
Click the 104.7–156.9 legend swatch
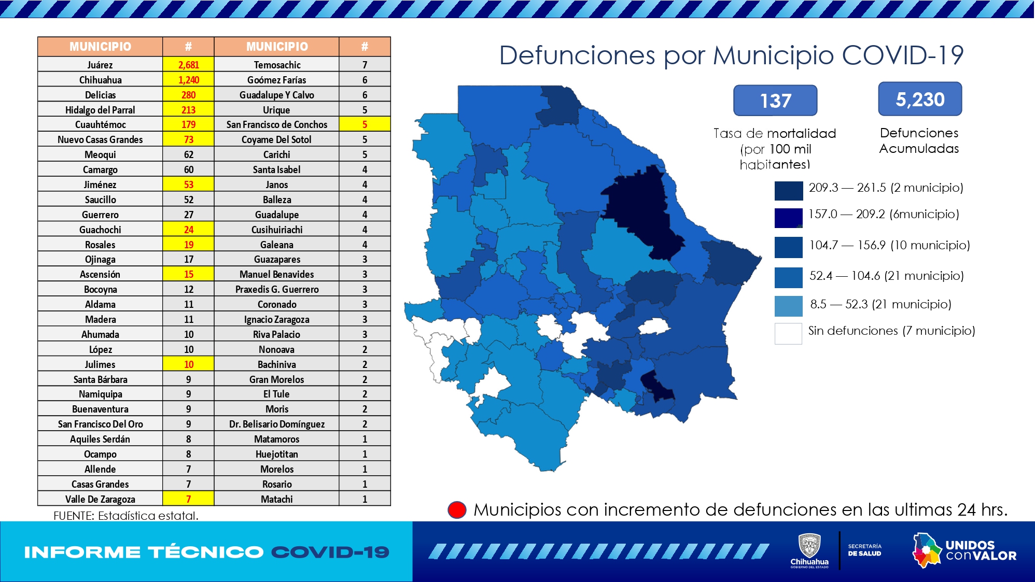pos(788,247)
